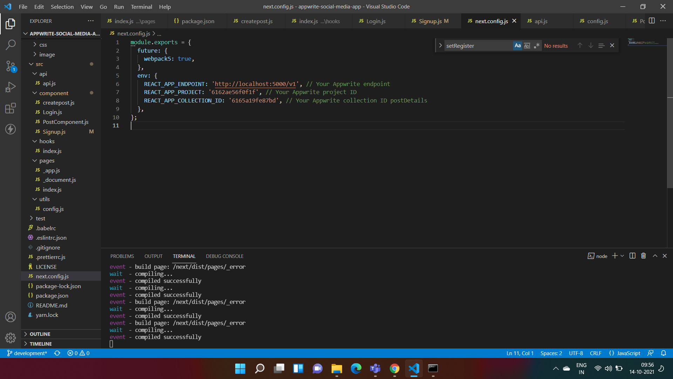Screen dimensions: 673x379
Task: Toggle Match Case in find widget
Action: [x=518, y=46]
